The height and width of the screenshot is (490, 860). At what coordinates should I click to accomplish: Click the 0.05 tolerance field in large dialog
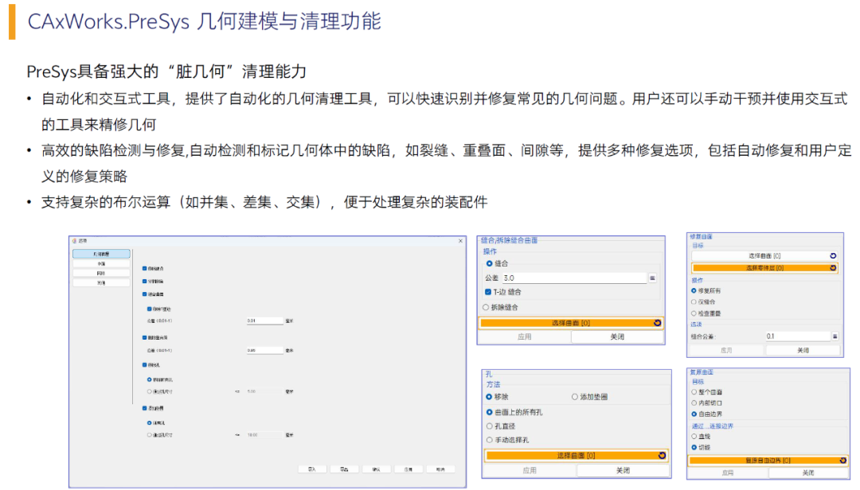pyautogui.click(x=265, y=350)
